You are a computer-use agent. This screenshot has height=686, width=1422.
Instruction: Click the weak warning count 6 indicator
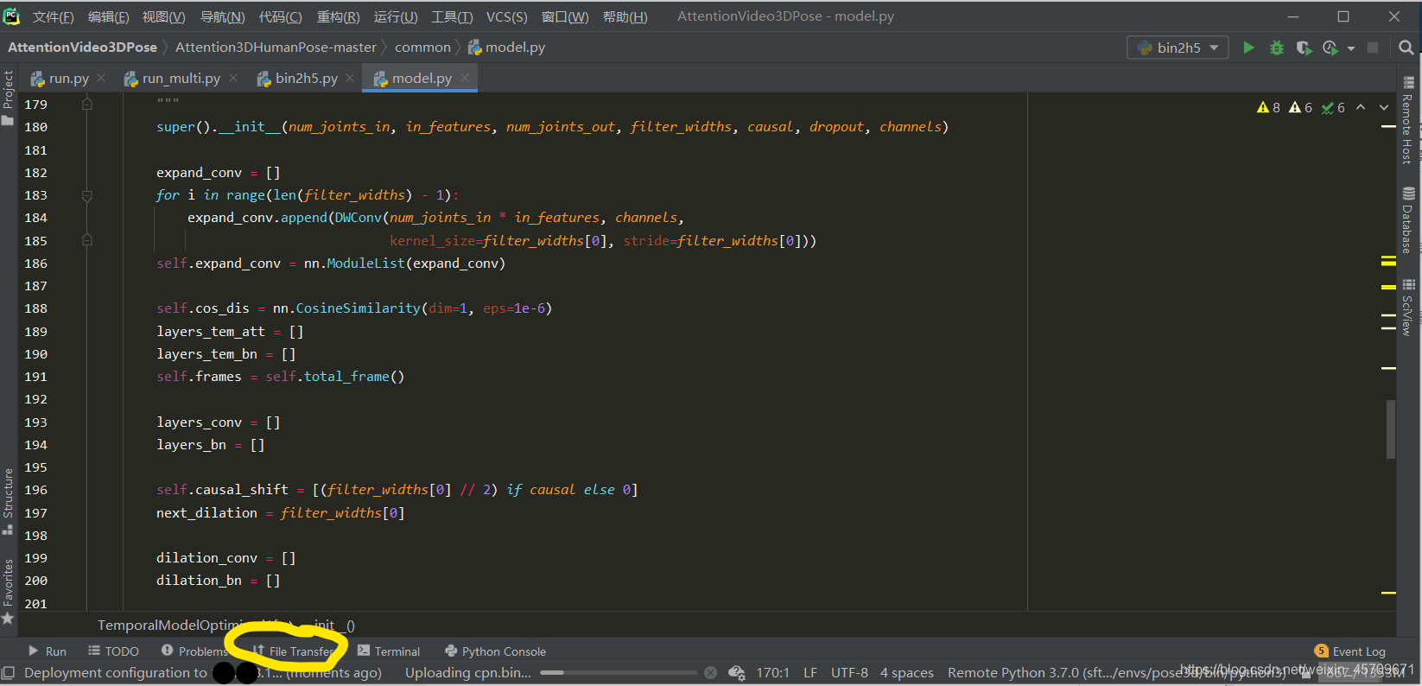click(1300, 107)
